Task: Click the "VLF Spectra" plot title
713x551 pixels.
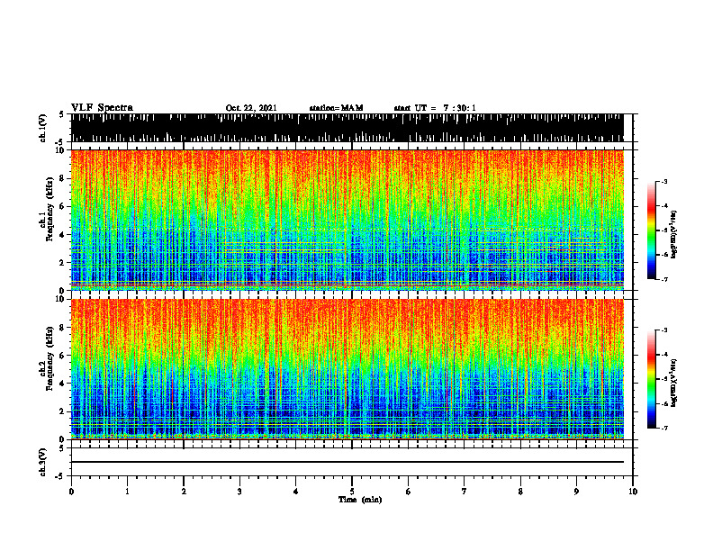Action: point(102,108)
